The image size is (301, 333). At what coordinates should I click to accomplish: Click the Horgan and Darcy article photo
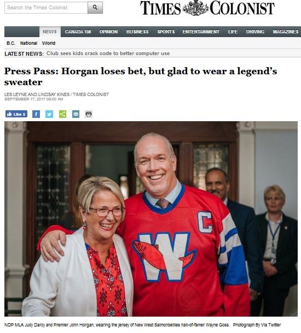click(151, 219)
